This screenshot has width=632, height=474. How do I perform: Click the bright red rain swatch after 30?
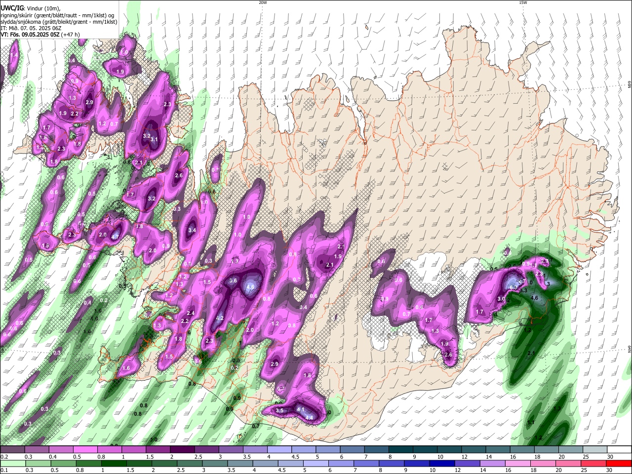click(x=619, y=463)
